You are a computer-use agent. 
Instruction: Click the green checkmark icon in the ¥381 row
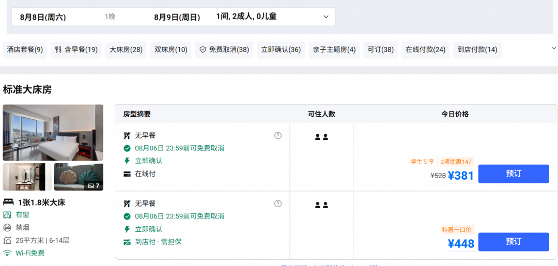click(127, 148)
